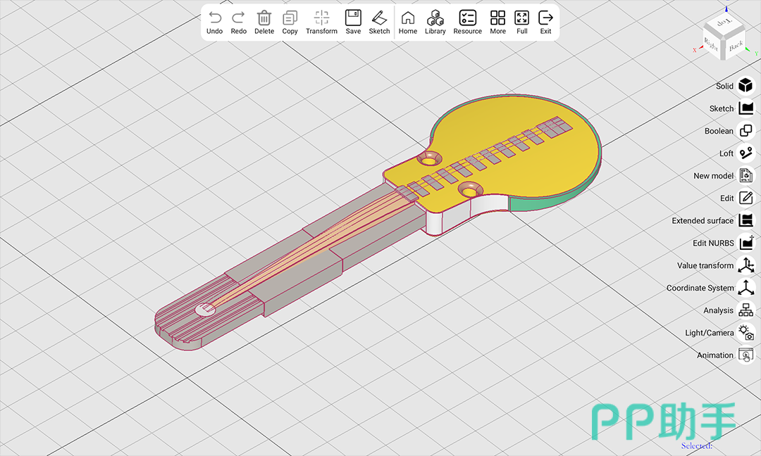The image size is (761, 456).
Task: Open Light/Camera settings
Action: 745,333
